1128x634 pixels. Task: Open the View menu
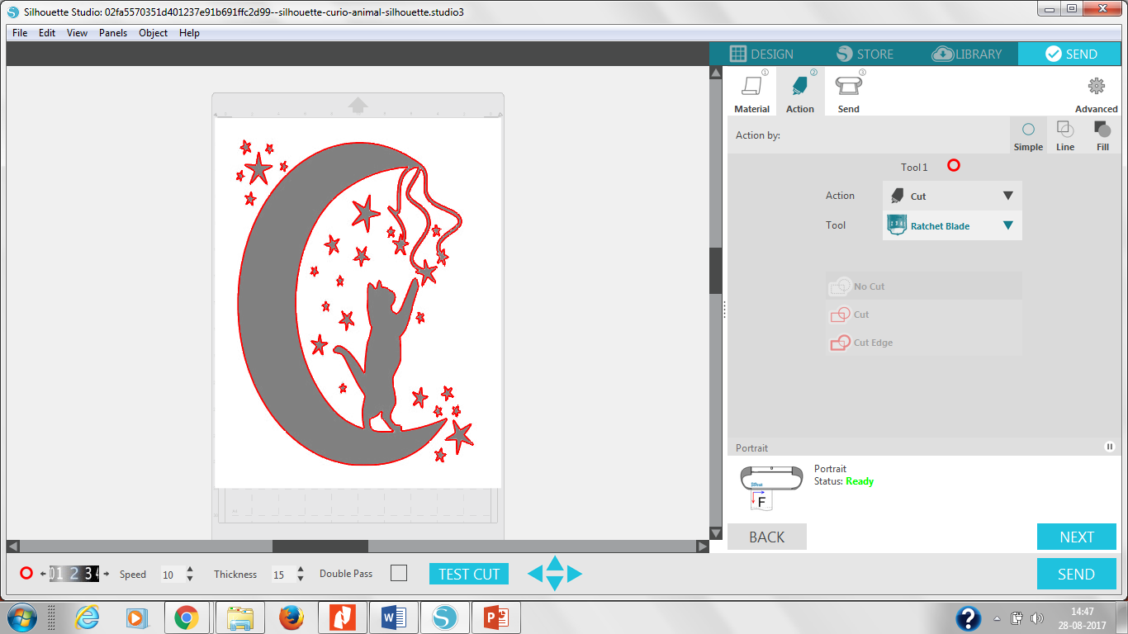pos(77,33)
